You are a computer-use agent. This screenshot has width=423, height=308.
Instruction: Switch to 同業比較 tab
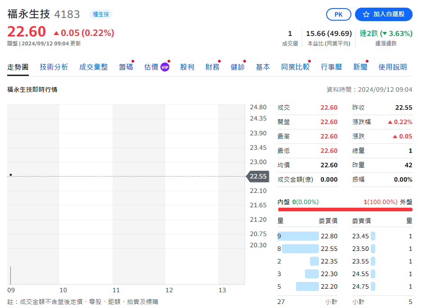point(296,67)
